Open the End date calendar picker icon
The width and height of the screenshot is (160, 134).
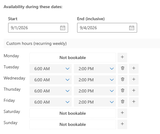pos(132,28)
